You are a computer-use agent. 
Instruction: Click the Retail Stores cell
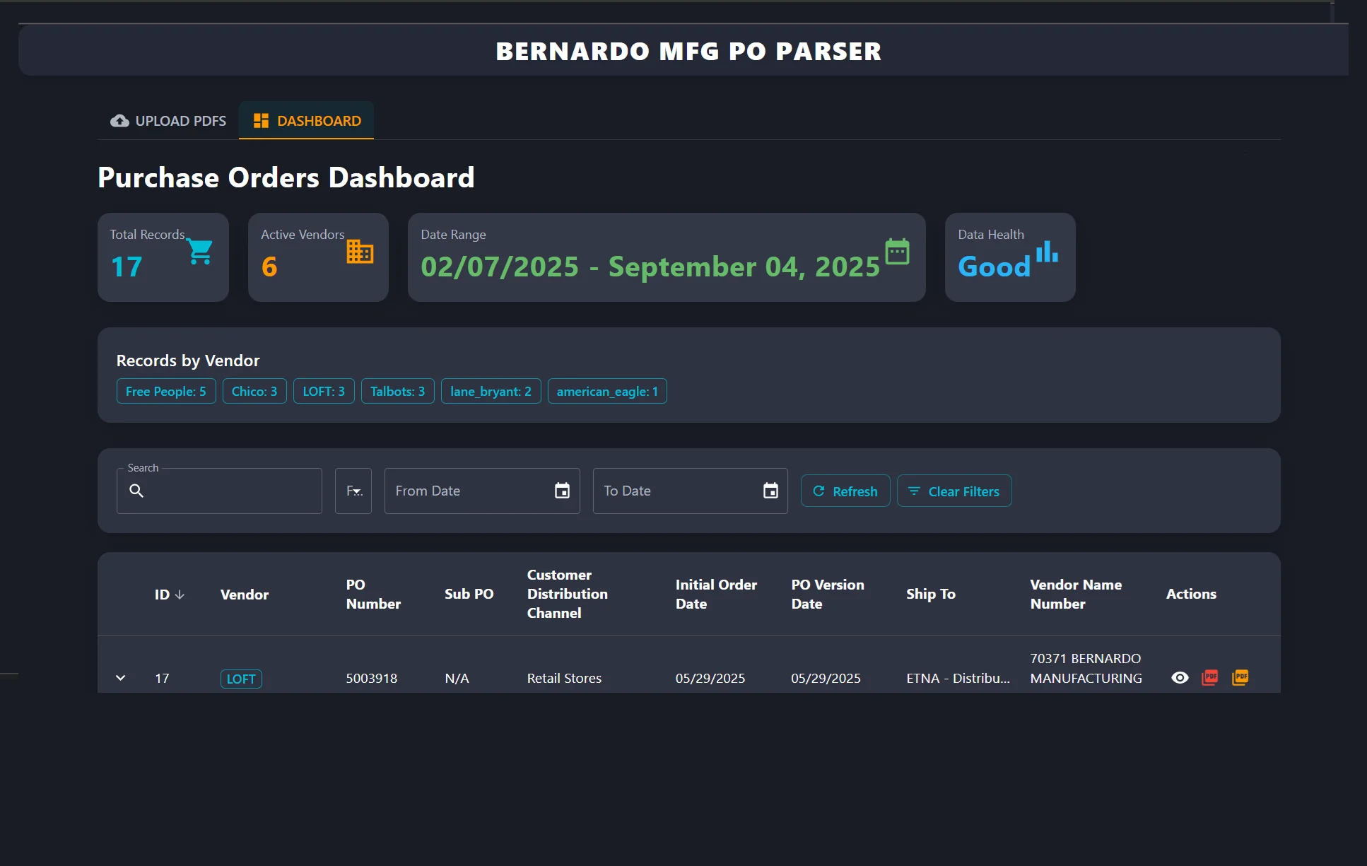(x=564, y=679)
